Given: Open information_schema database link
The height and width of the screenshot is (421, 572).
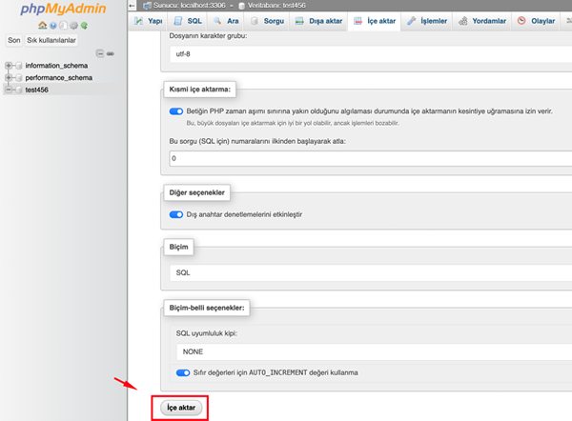Looking at the screenshot, I should click(56, 66).
